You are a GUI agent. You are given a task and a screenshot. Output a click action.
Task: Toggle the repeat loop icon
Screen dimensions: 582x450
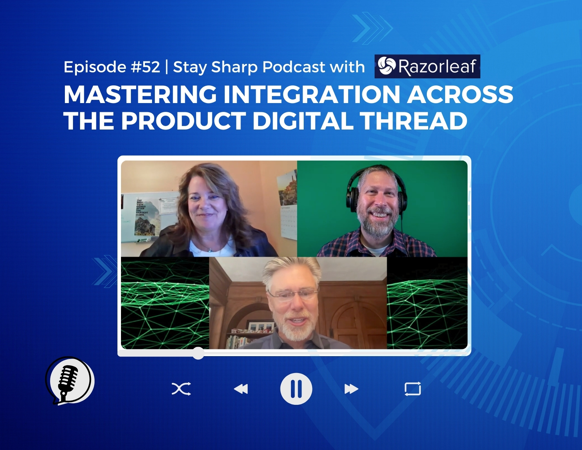(x=413, y=389)
